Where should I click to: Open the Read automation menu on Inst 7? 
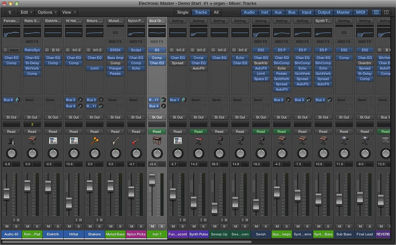click(157, 131)
